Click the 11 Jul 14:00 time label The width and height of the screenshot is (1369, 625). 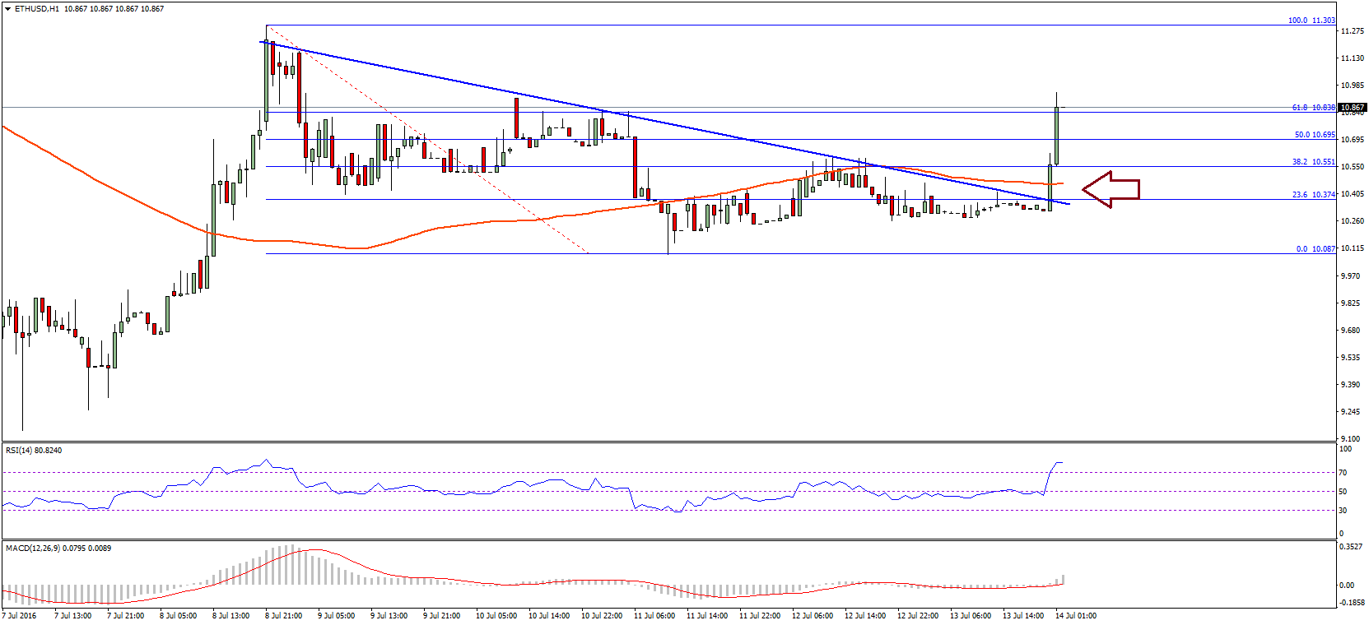[707, 616]
